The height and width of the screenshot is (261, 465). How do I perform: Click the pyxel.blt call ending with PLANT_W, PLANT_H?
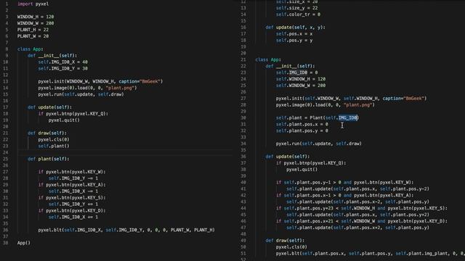pos(126,230)
